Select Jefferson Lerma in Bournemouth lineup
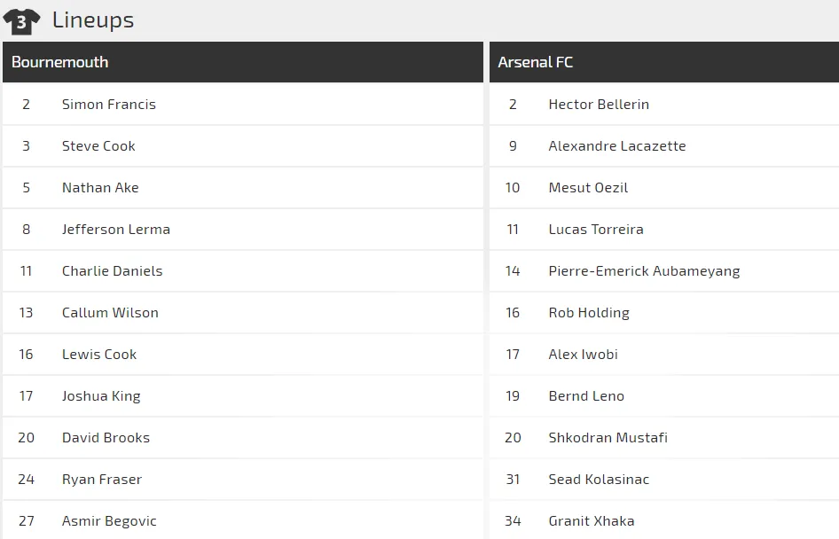This screenshot has height=539, width=839. click(x=115, y=229)
